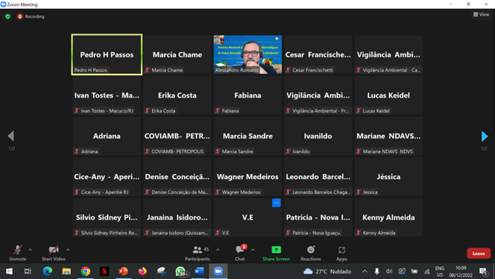Screen dimensions: 495x279
Task: Open Microsoft Edge from taskbar
Action: point(48,271)
